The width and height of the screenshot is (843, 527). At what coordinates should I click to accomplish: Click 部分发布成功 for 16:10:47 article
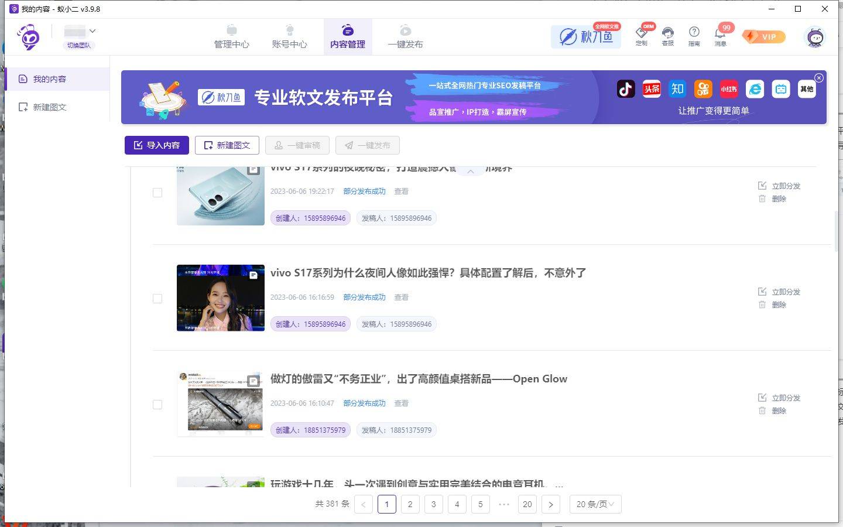coord(364,403)
